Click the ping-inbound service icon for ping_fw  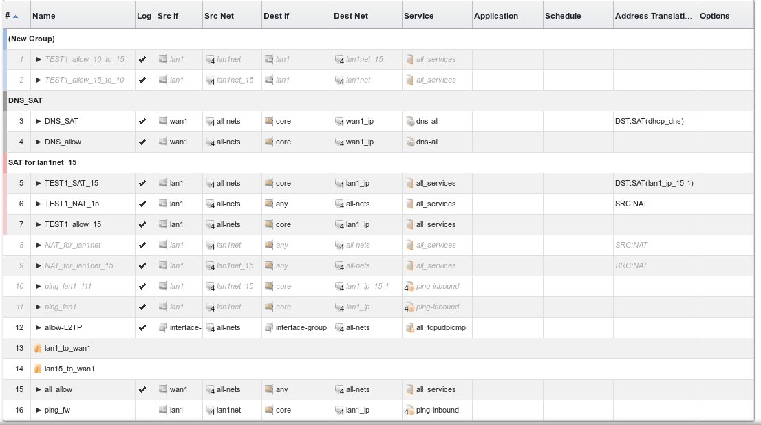[x=409, y=411]
